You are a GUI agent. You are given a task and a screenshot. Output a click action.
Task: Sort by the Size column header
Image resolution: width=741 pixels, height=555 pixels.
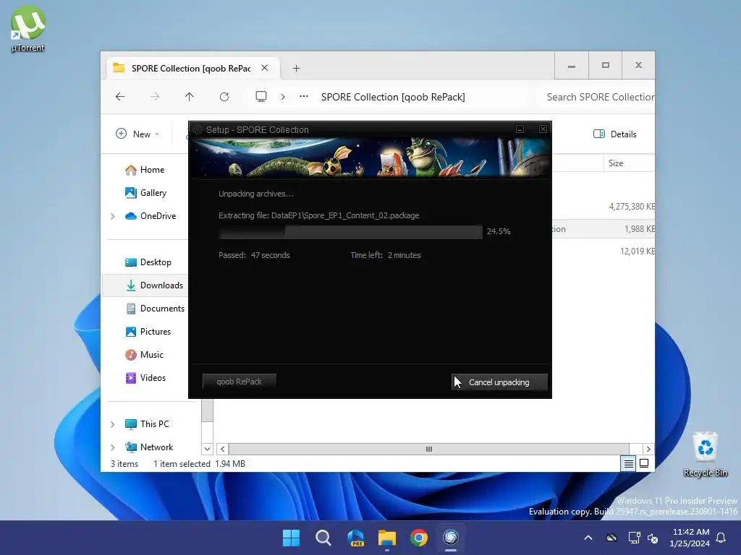pos(628,163)
